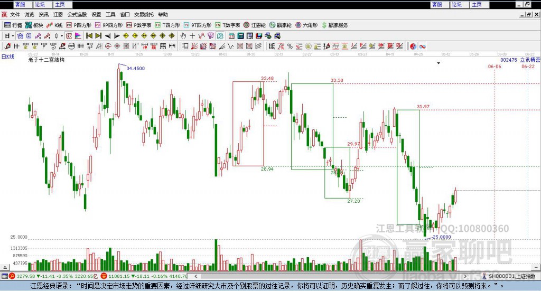Image resolution: width=541 pixels, height=291 pixels.
Task: Click the 论坛 link at top right
Action: [457, 4]
